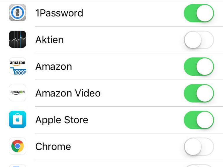Disable the Apple Store switch

click(x=199, y=120)
